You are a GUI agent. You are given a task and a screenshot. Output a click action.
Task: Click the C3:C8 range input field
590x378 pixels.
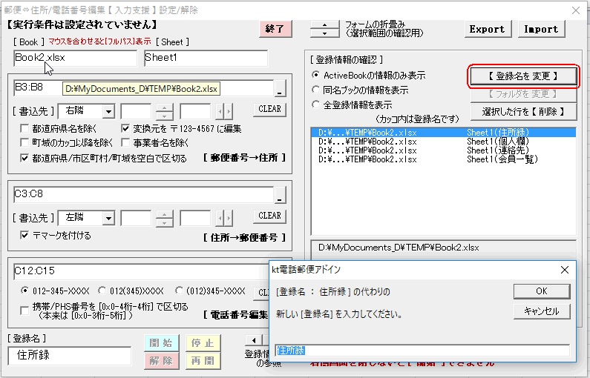click(143, 195)
